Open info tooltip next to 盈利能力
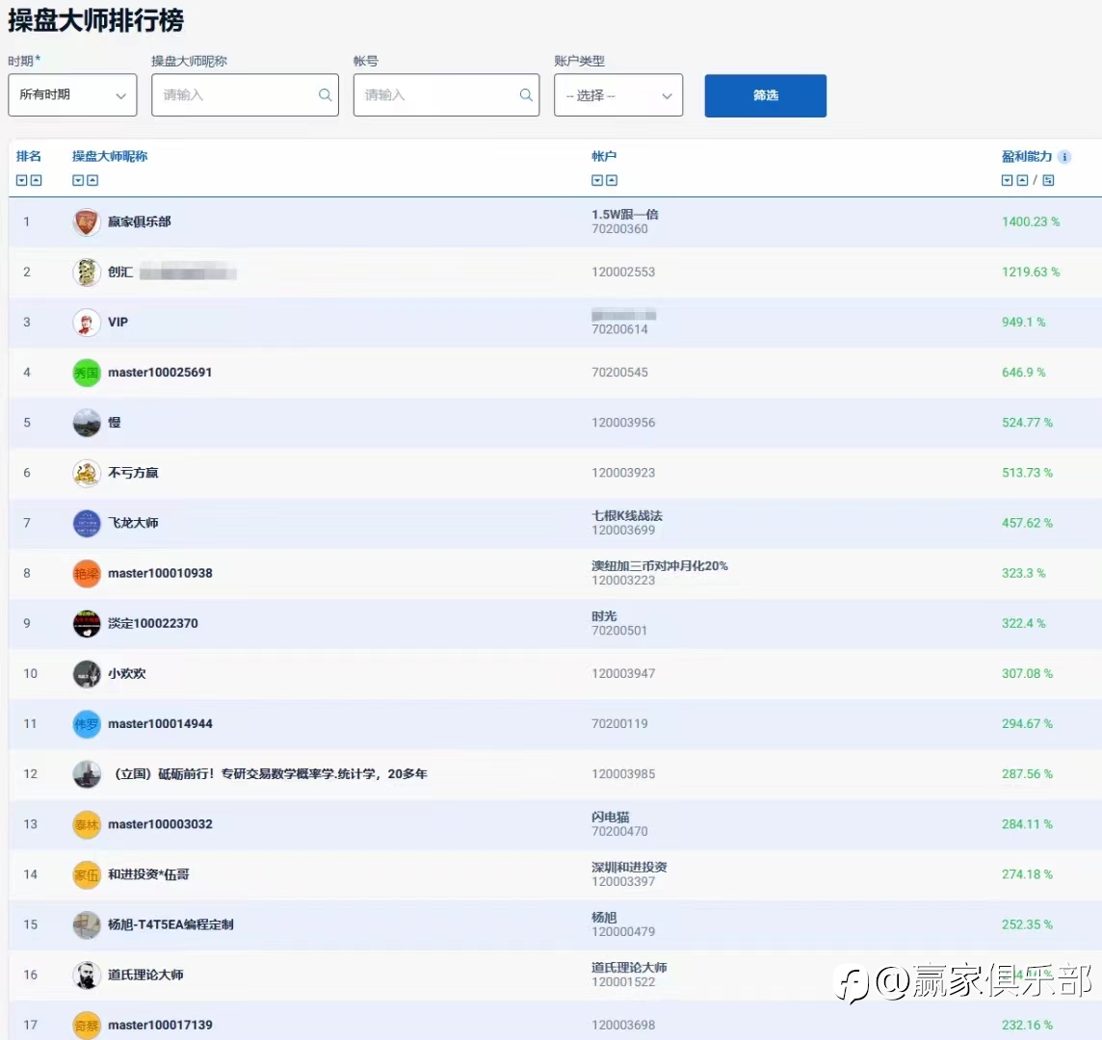 pyautogui.click(x=1064, y=157)
